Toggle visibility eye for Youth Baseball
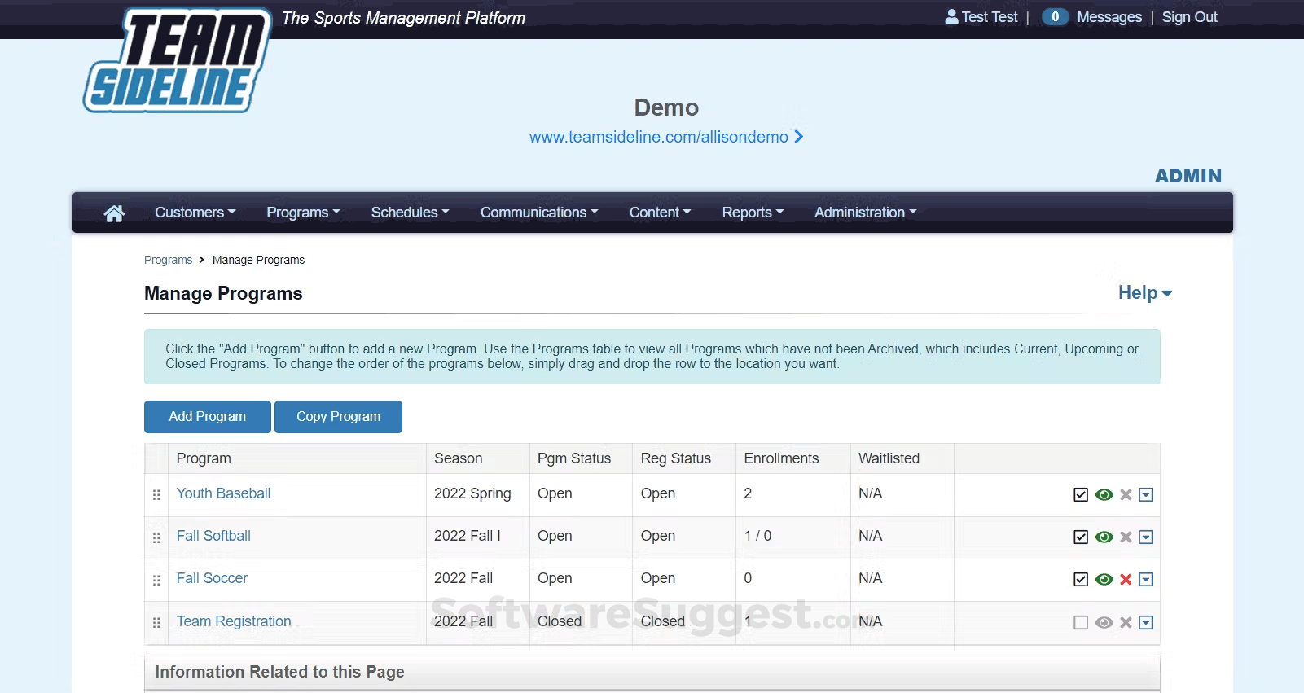 [x=1104, y=495]
